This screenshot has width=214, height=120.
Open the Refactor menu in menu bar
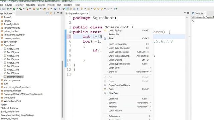[x=19, y=5]
